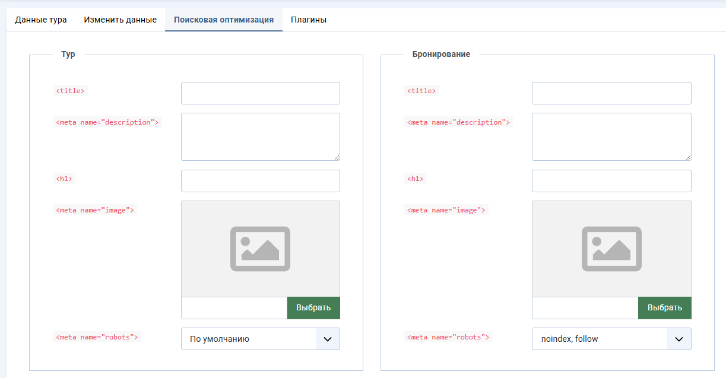This screenshot has height=378, width=726.
Task: Focus the h1 input in the Бронирование section
Action: (611, 181)
